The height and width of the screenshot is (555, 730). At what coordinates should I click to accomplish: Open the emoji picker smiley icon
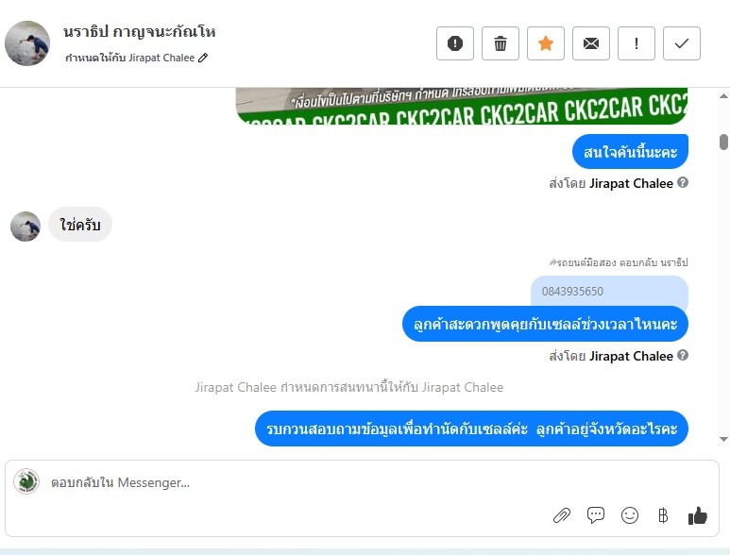click(x=630, y=515)
